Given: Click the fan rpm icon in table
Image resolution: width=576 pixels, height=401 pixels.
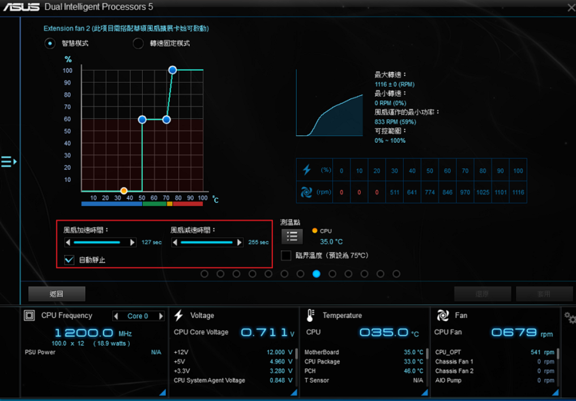Looking at the screenshot, I should pos(306,192).
